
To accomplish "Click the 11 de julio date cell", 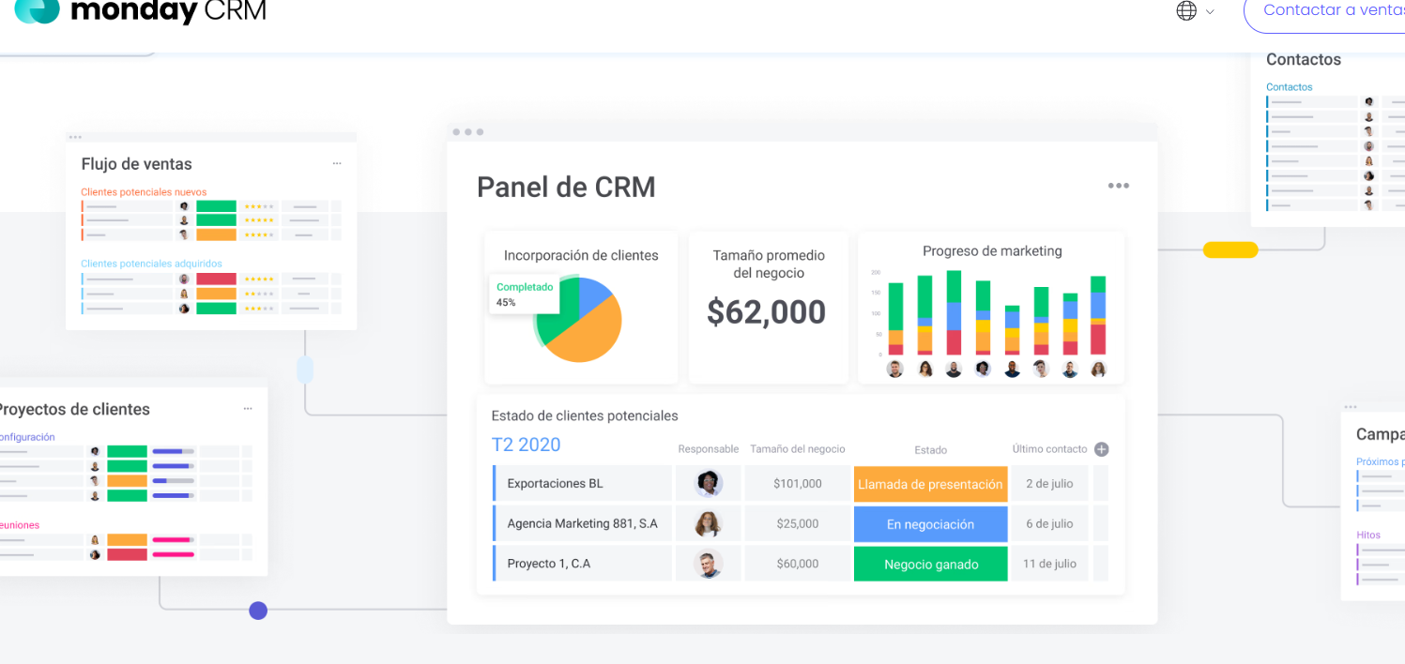I will pyautogui.click(x=1049, y=565).
